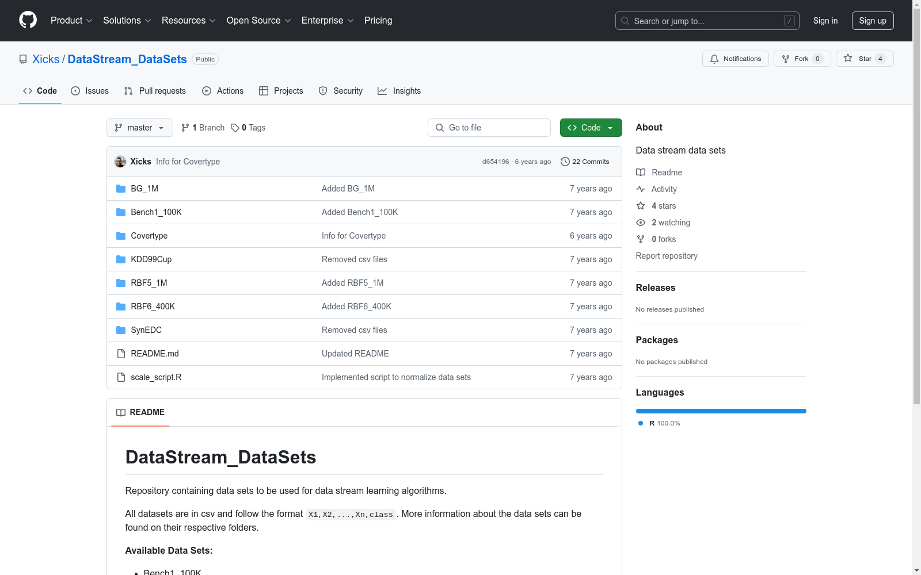Click the branch icon beside 1 Branch

(x=185, y=128)
